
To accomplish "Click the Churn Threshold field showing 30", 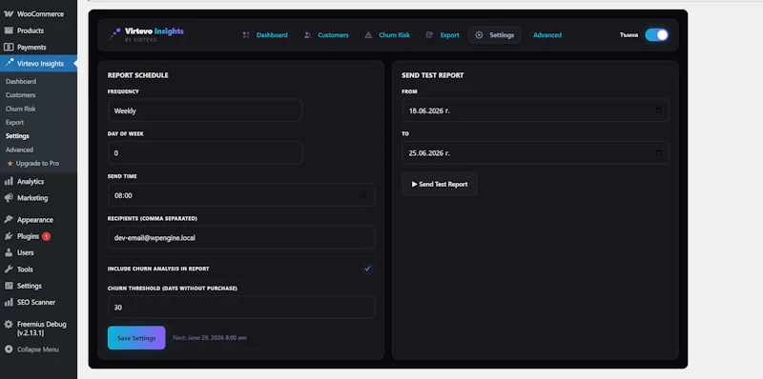I will (241, 308).
